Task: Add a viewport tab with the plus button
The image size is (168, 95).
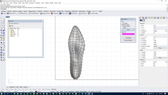Action: point(29,87)
